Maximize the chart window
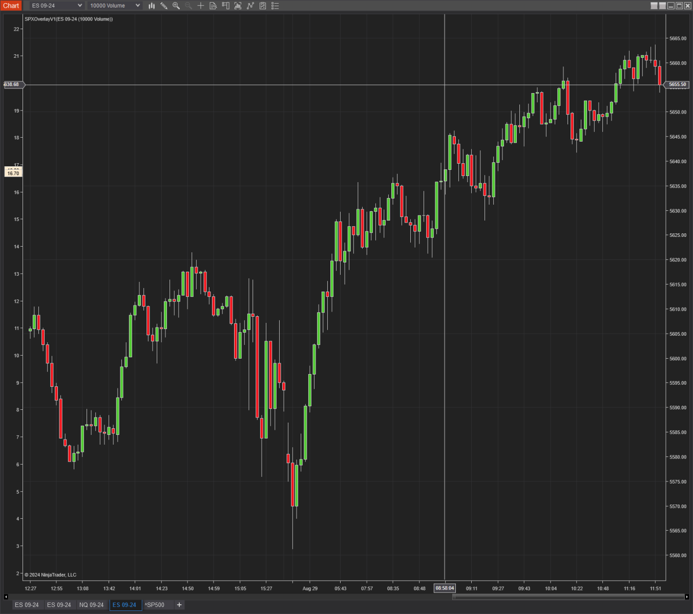 [x=679, y=6]
